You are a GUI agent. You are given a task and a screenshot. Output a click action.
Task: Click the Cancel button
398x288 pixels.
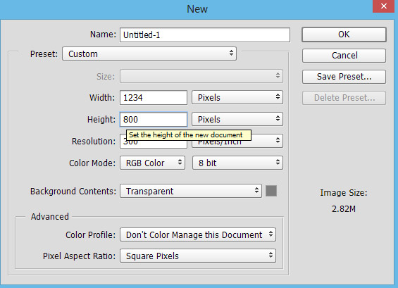[344, 56]
